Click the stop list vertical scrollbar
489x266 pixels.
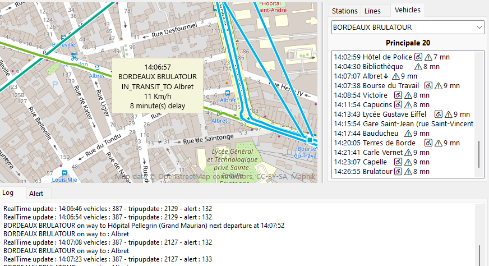click(x=478, y=153)
